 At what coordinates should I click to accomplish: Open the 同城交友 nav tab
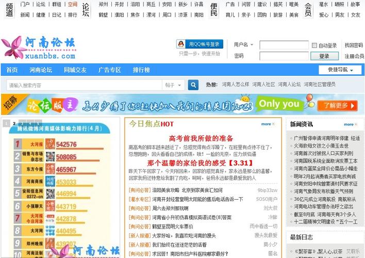click(75, 70)
